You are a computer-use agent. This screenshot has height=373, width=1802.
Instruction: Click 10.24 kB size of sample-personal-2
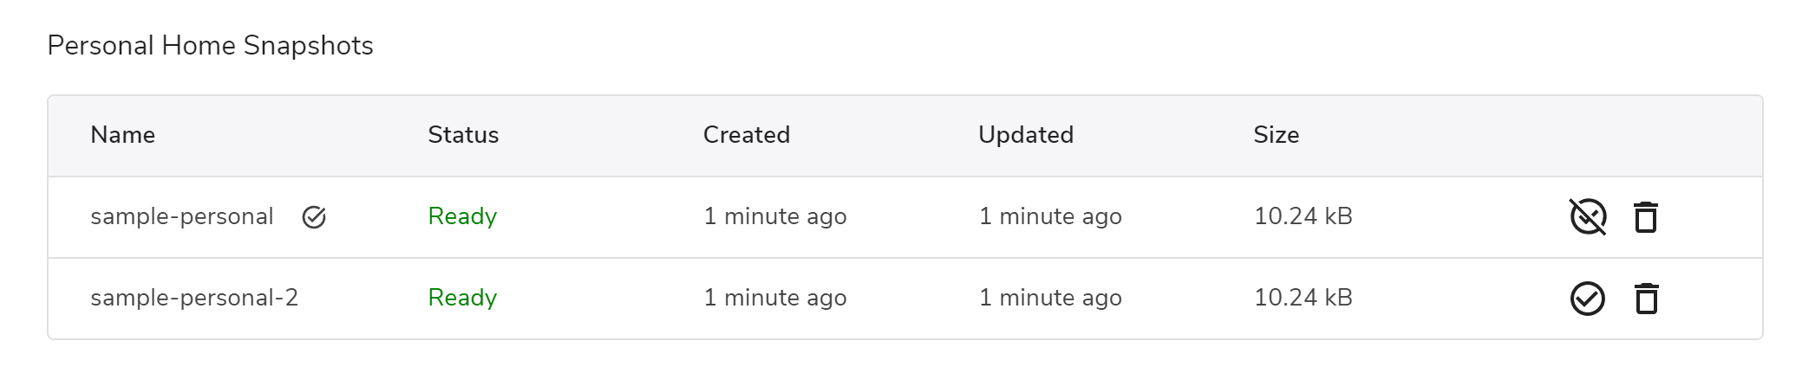pos(1303,298)
